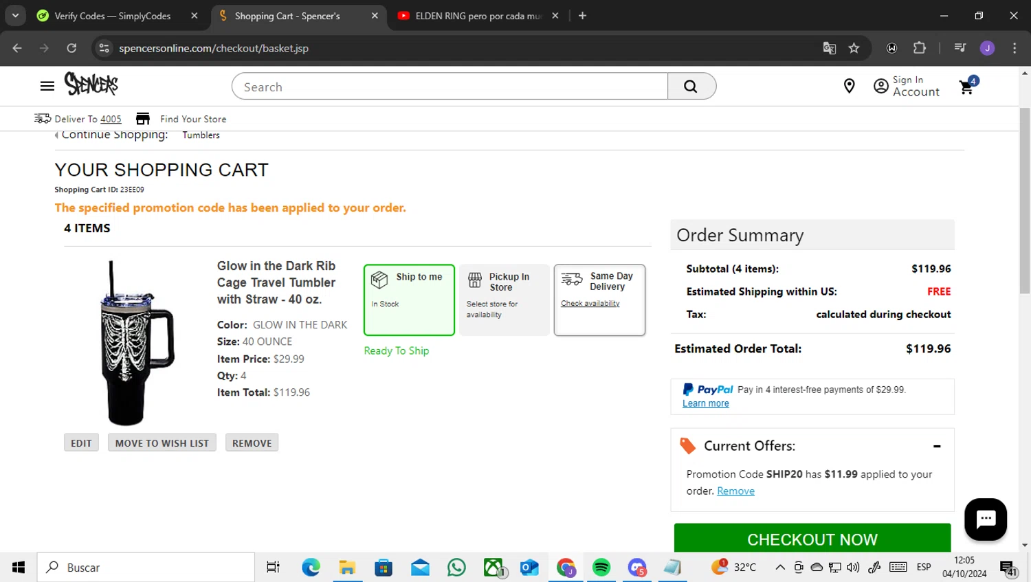Screen dimensions: 1031x582
Task: Open the tab search dropdown
Action: [15, 16]
